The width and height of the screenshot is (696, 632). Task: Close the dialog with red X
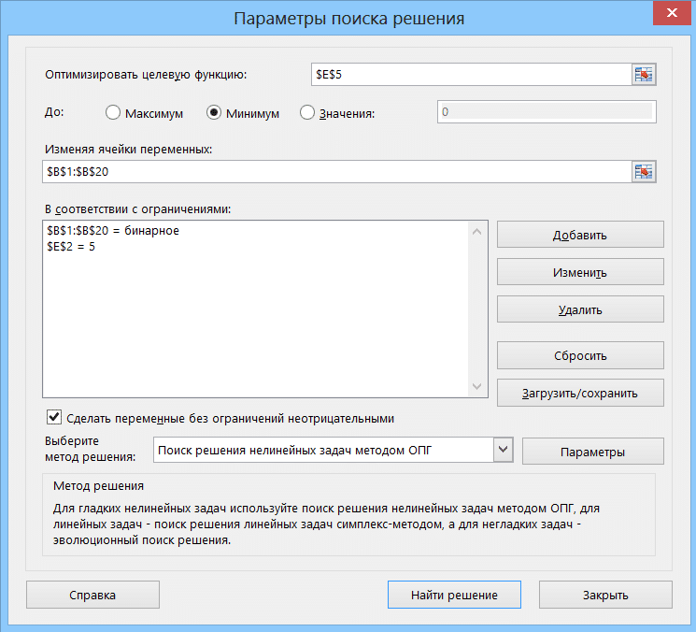pyautogui.click(x=672, y=12)
